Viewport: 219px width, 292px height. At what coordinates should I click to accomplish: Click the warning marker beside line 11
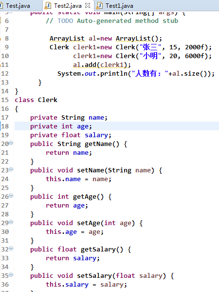[x=0, y=65]
